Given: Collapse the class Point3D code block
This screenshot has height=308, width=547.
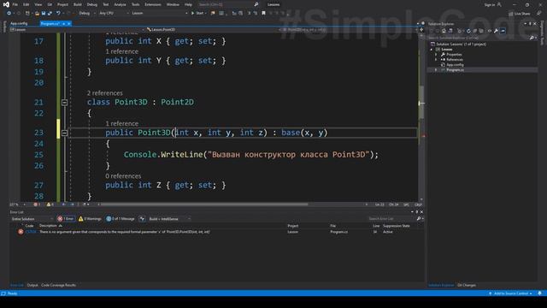Looking at the screenshot, I should pyautogui.click(x=65, y=103).
